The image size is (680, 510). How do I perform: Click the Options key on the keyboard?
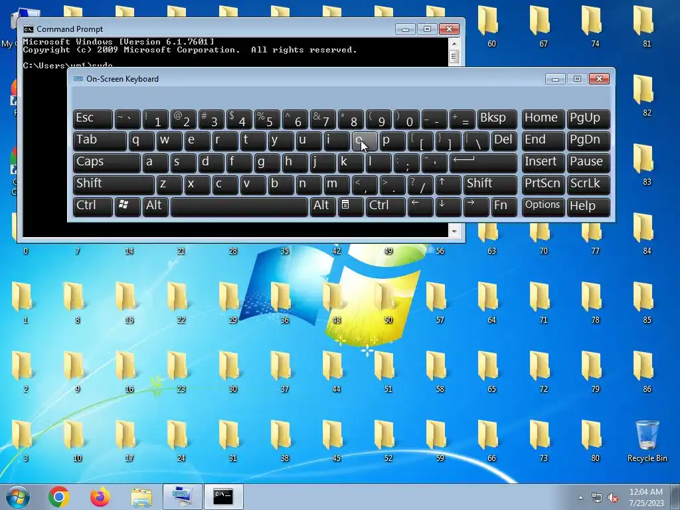click(x=543, y=206)
